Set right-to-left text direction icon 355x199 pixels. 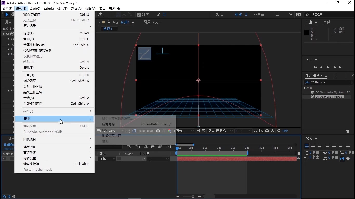348,159
